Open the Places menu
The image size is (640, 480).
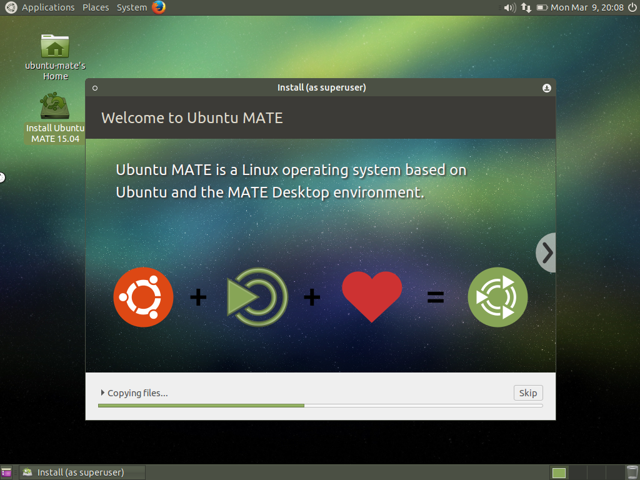(x=96, y=7)
